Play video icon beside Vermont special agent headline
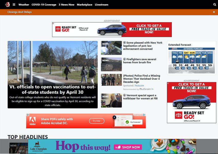This screenshot has width=218, height=154. tap(125, 95)
